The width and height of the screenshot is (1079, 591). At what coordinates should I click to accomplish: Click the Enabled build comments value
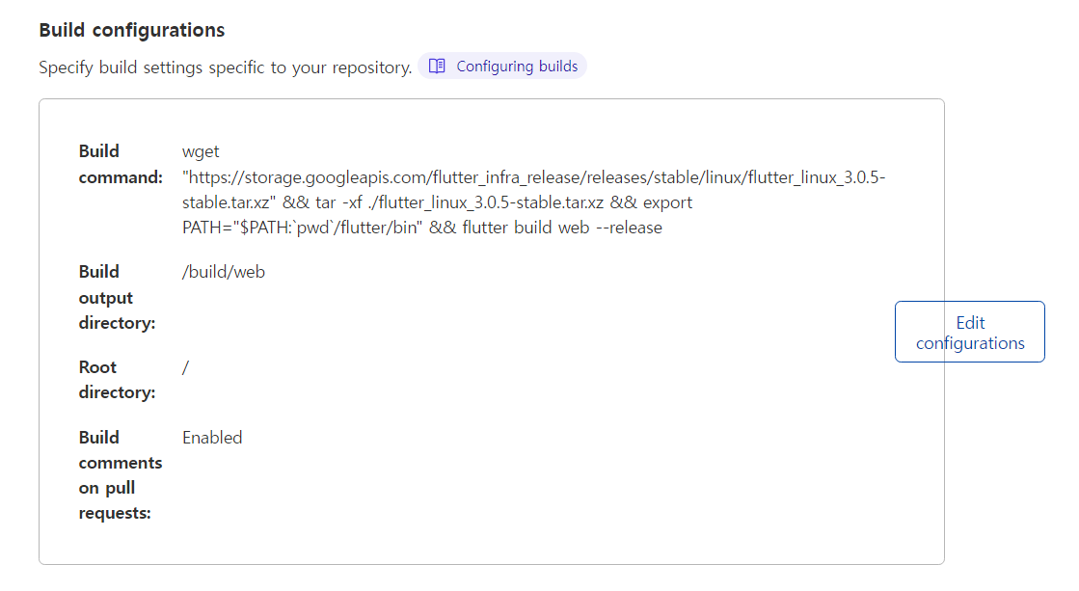[212, 438]
